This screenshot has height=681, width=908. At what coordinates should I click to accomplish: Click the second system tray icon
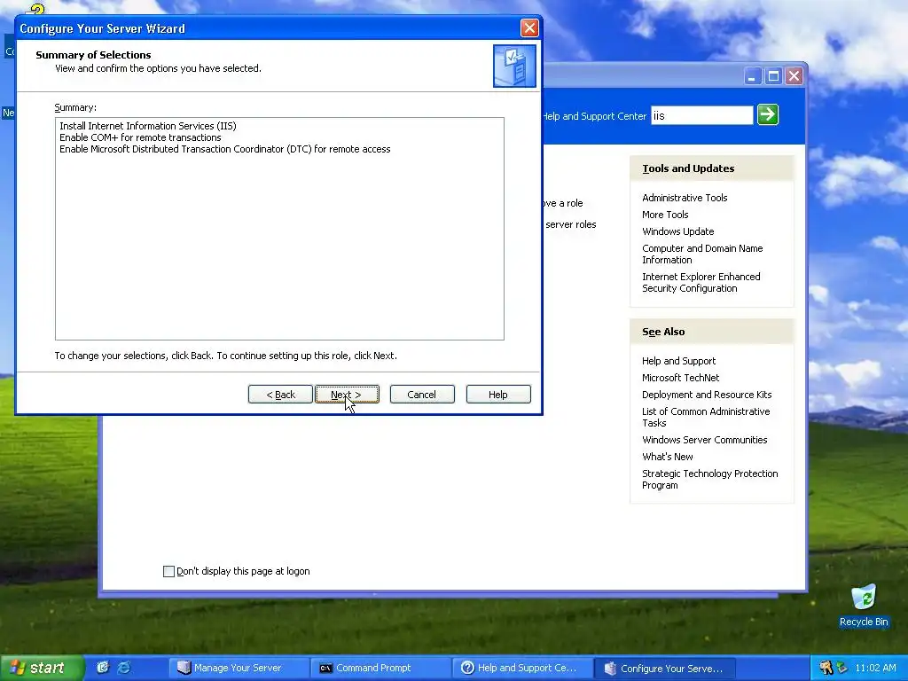841,668
